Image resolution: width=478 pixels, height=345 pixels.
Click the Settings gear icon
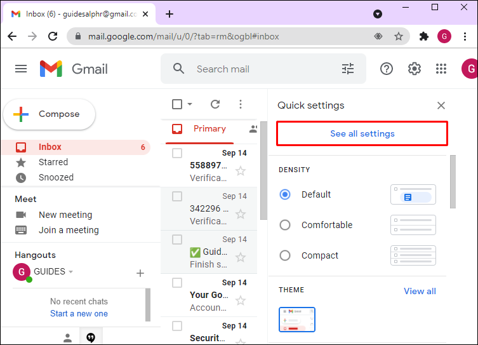(415, 69)
